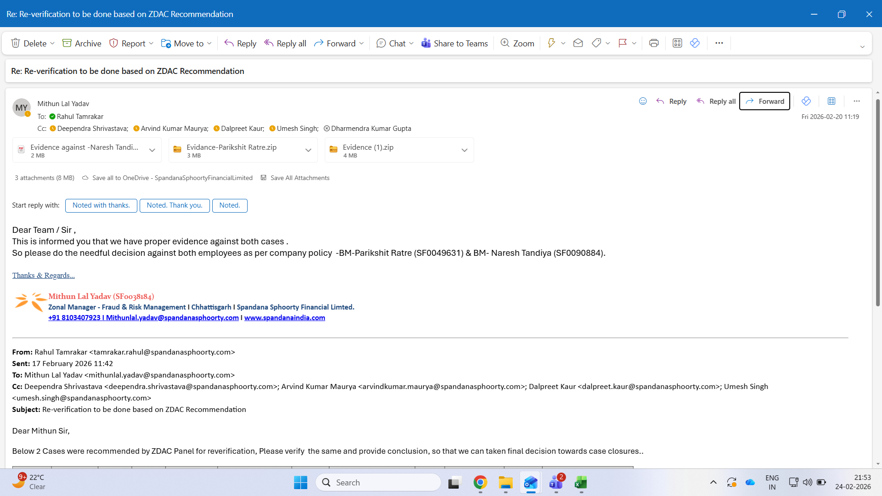The width and height of the screenshot is (882, 496).
Task: Click the emoji reaction smiley icon
Action: [x=643, y=101]
